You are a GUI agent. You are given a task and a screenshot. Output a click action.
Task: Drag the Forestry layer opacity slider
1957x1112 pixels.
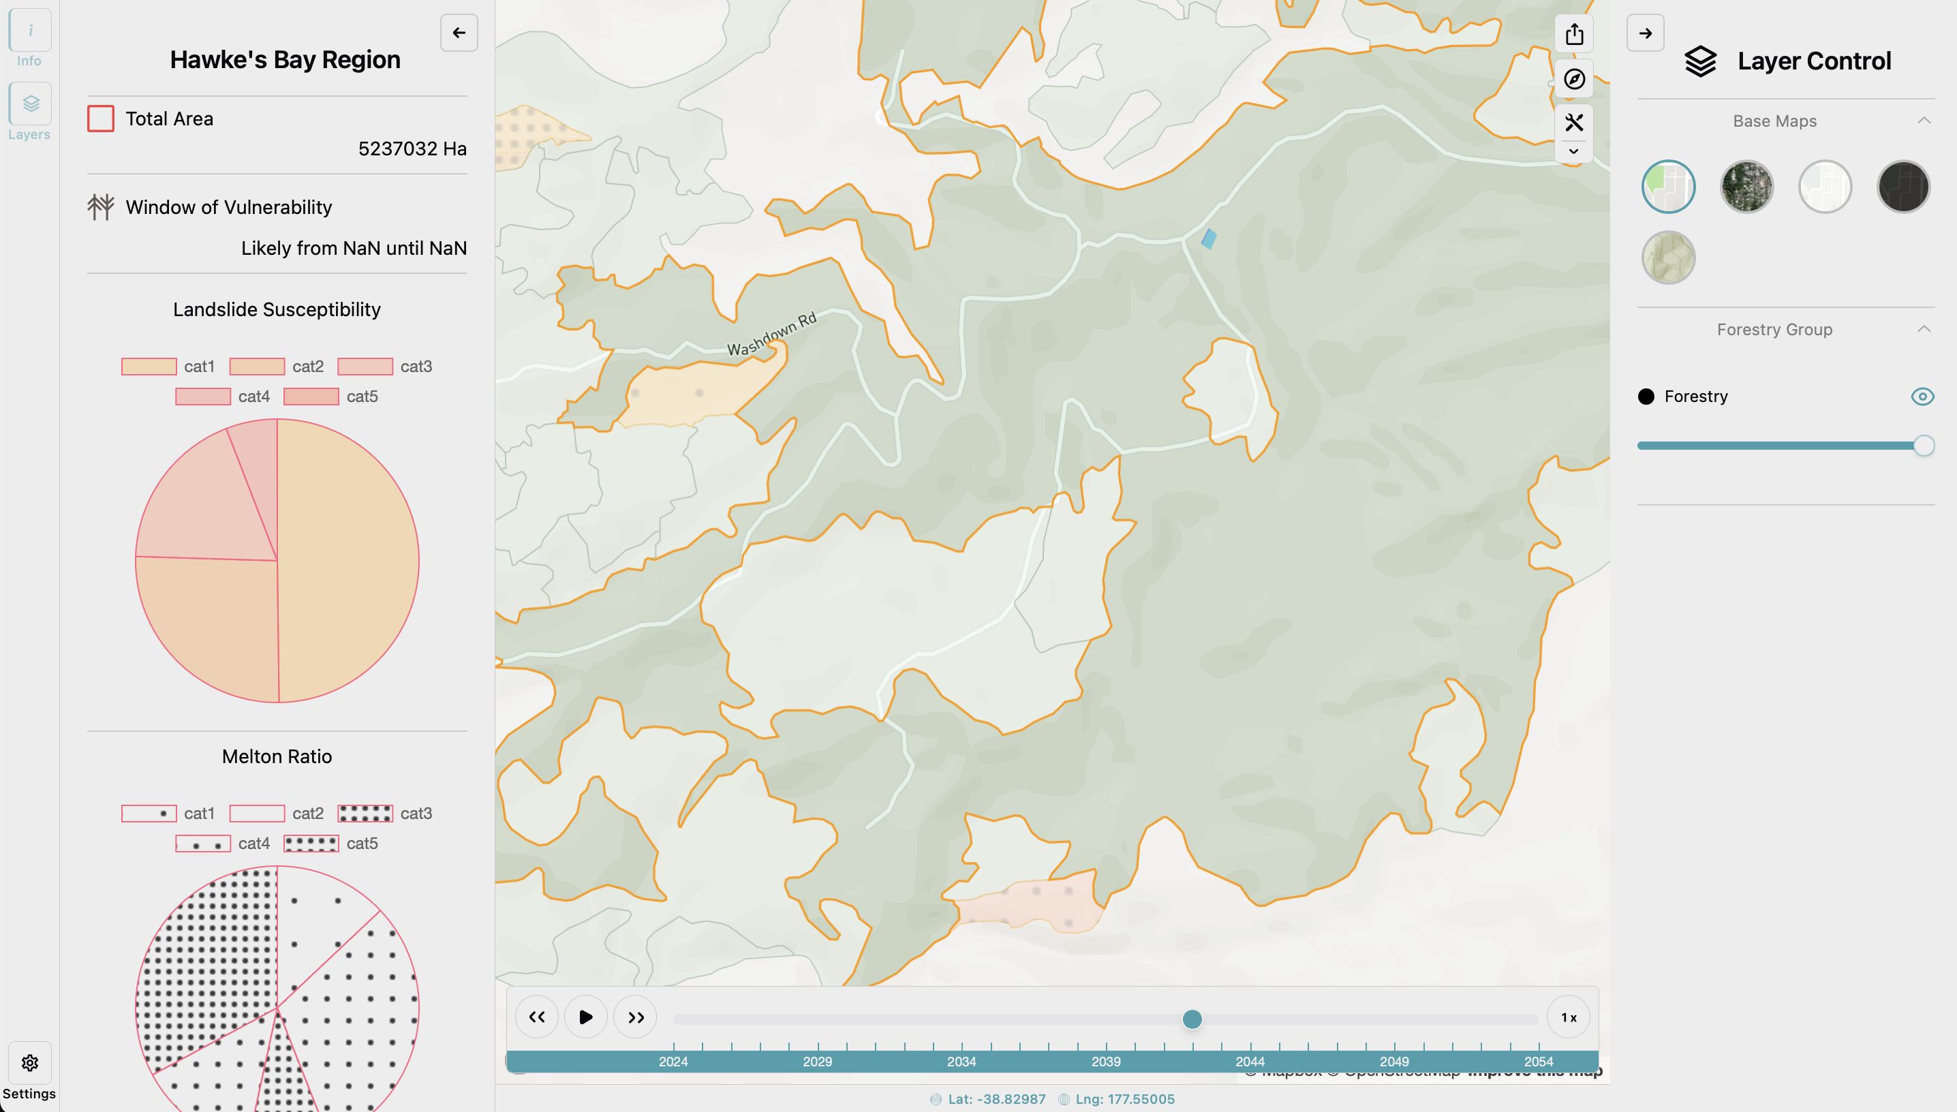click(1924, 445)
